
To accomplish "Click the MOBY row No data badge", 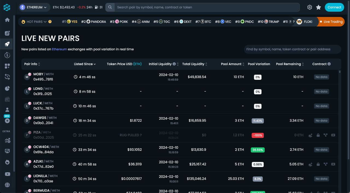I will (321, 77).
